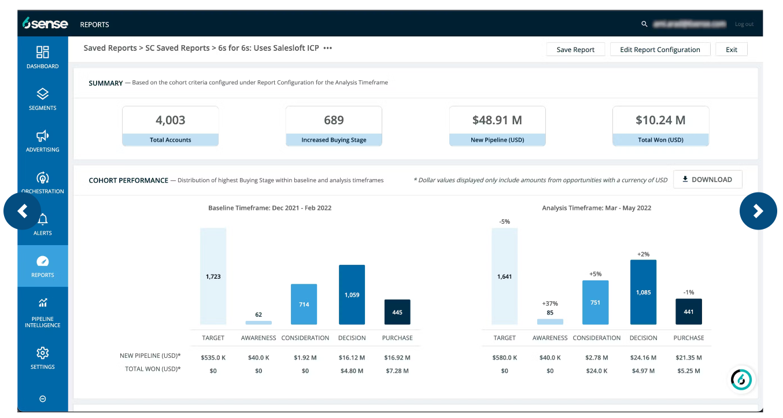Open the chat support widget

(x=741, y=379)
